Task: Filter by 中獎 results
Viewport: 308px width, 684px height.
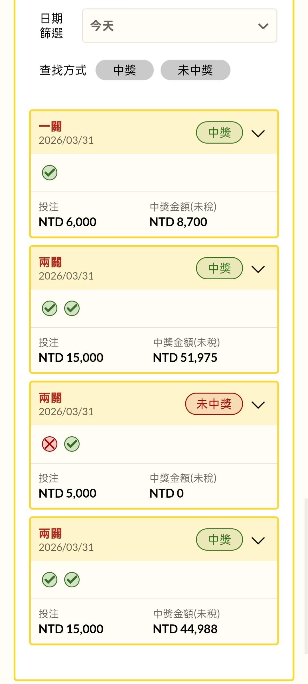Action: click(x=125, y=70)
